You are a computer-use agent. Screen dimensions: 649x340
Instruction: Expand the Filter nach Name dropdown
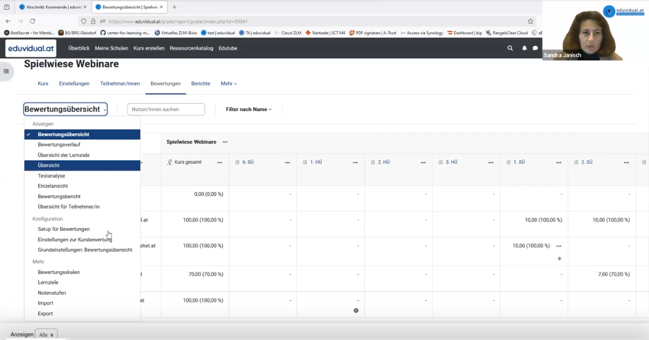pos(249,110)
